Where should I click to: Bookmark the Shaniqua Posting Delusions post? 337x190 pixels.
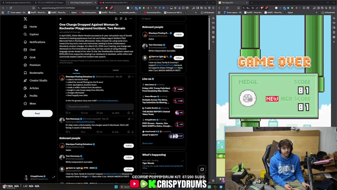click(128, 113)
